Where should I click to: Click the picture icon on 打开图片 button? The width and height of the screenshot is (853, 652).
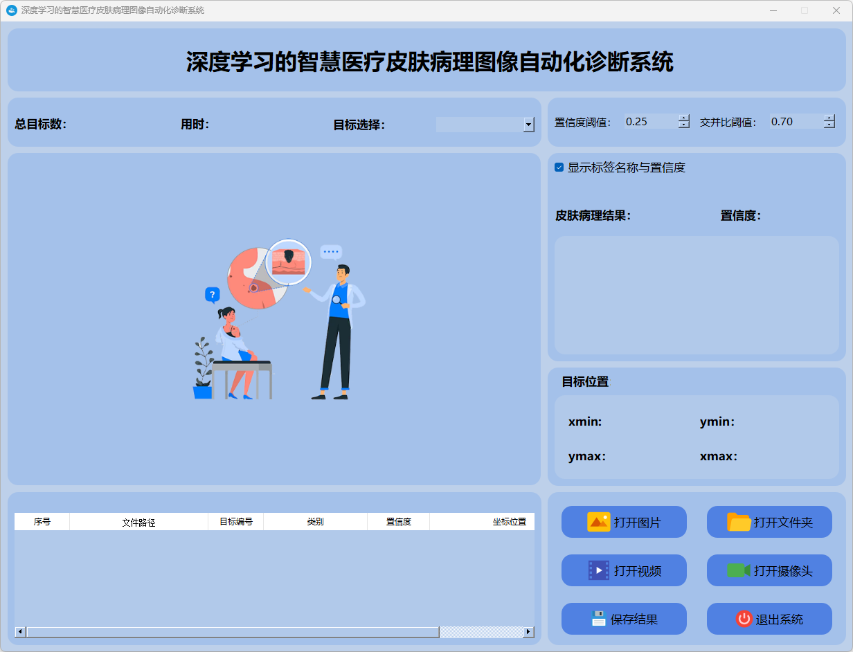coord(598,522)
